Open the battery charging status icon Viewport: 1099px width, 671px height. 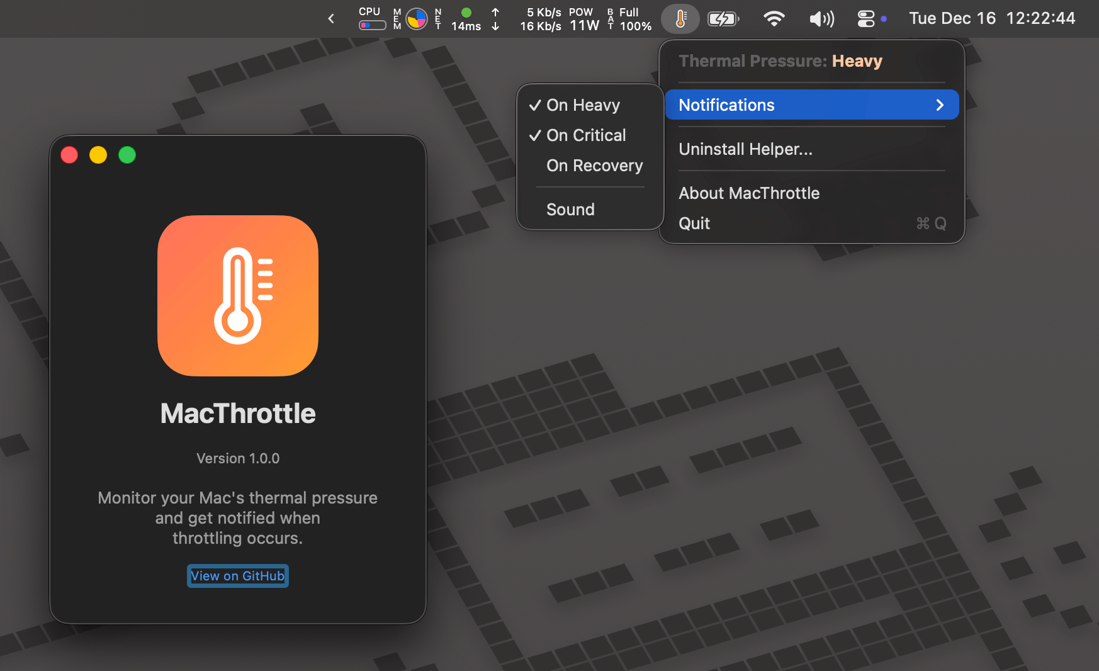pyautogui.click(x=723, y=19)
